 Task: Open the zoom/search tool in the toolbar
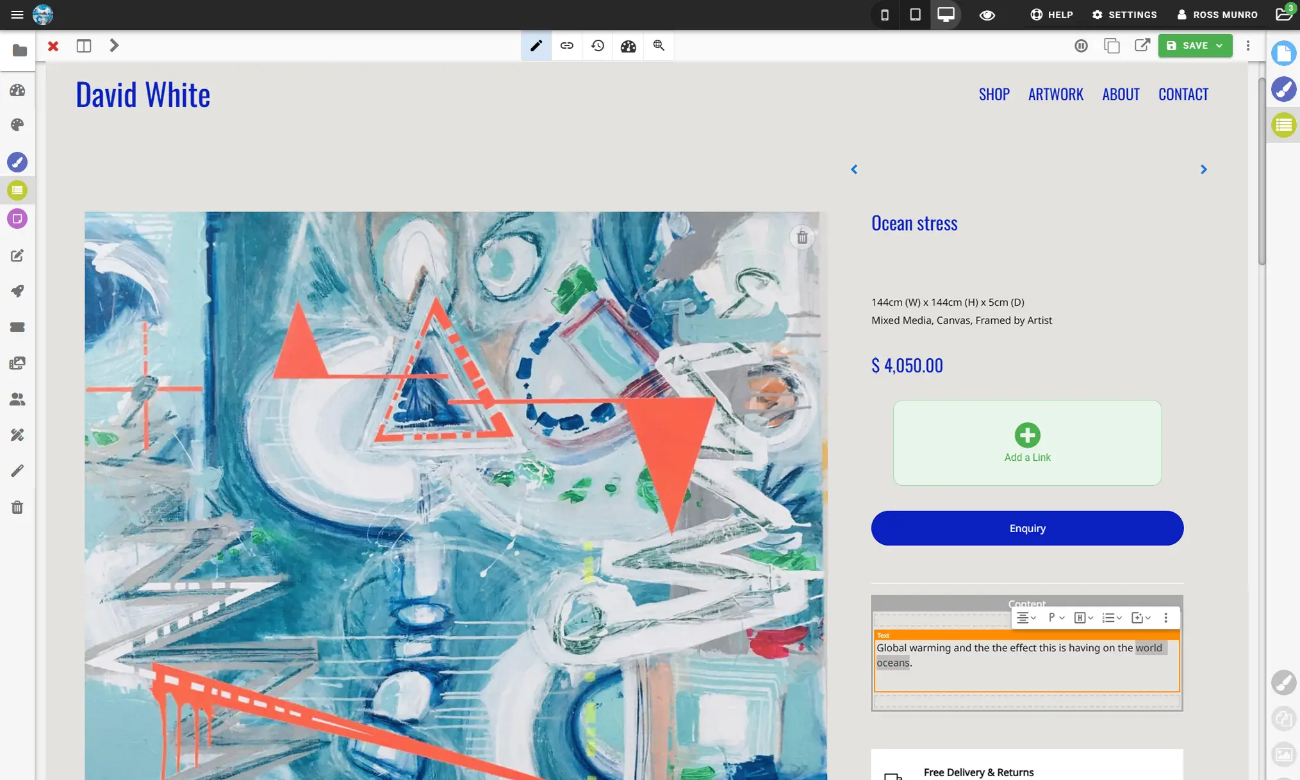click(x=659, y=46)
